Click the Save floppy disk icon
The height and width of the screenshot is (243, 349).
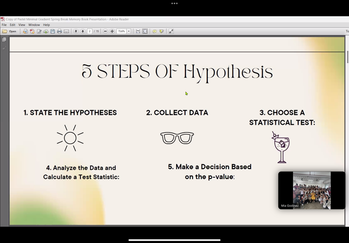coord(53,31)
